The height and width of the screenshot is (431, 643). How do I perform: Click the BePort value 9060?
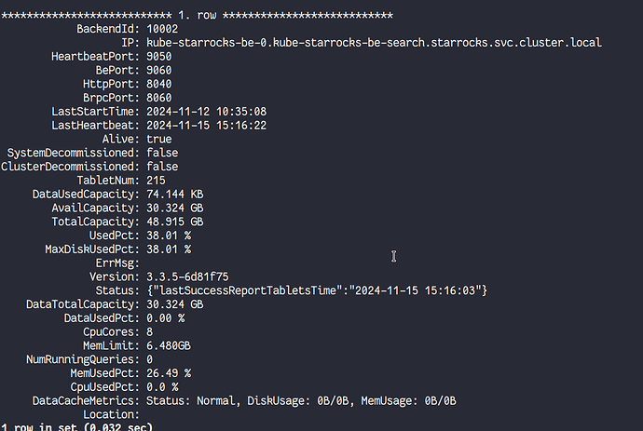[x=158, y=71]
